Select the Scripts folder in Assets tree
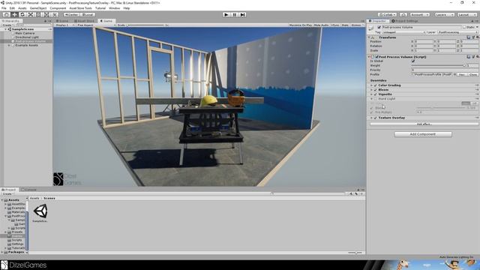Image resolution: width=480 pixels, height=270 pixels. [15, 240]
